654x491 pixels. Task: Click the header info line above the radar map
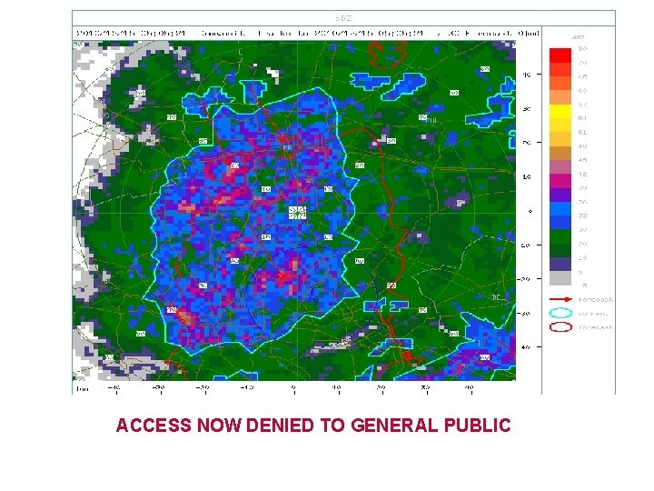307,33
